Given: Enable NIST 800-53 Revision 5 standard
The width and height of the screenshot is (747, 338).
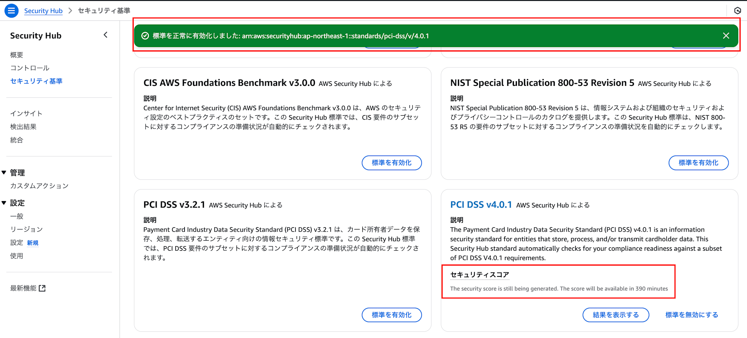Looking at the screenshot, I should (x=698, y=163).
